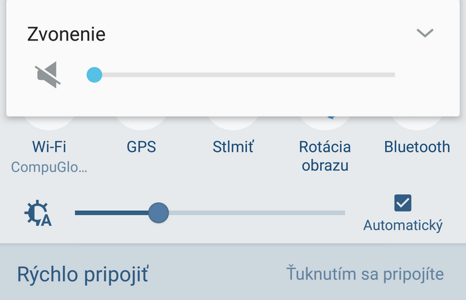Expand the Zvonenie volume panel chevron
The image size is (466, 300).
coord(425,33)
